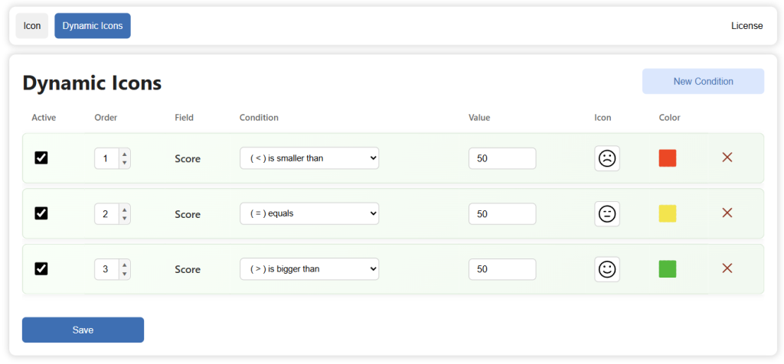Viewport: 784px width, 364px height.
Task: Disable the third condition's Active checkbox
Action: [x=41, y=268]
